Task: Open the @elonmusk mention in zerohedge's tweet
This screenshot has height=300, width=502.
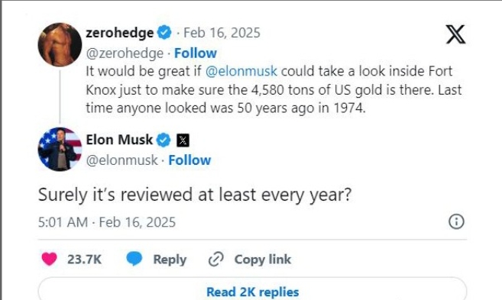Action: tap(241, 71)
